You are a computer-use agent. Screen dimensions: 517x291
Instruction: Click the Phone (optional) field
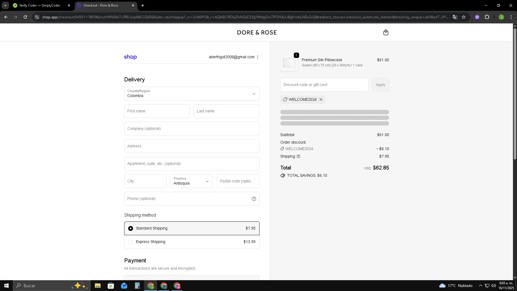[x=192, y=199]
